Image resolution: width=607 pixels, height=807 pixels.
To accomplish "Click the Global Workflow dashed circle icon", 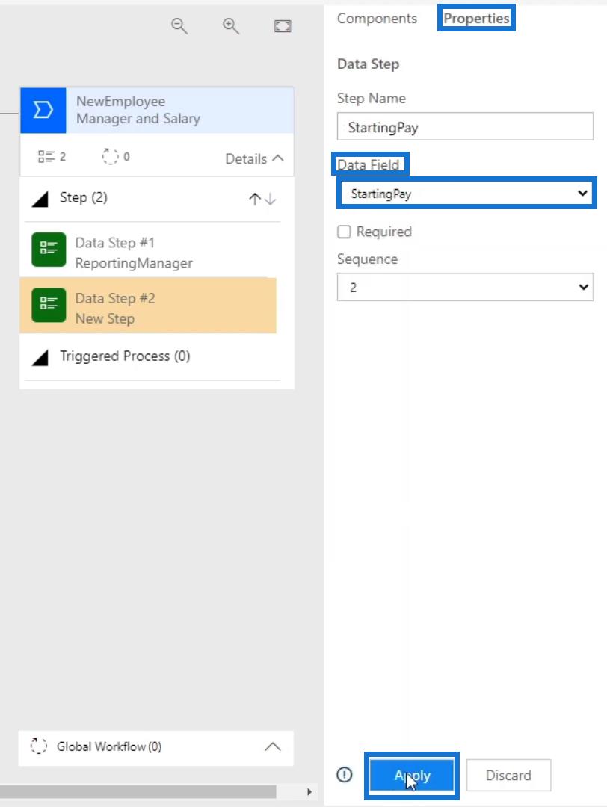I will 39,746.
